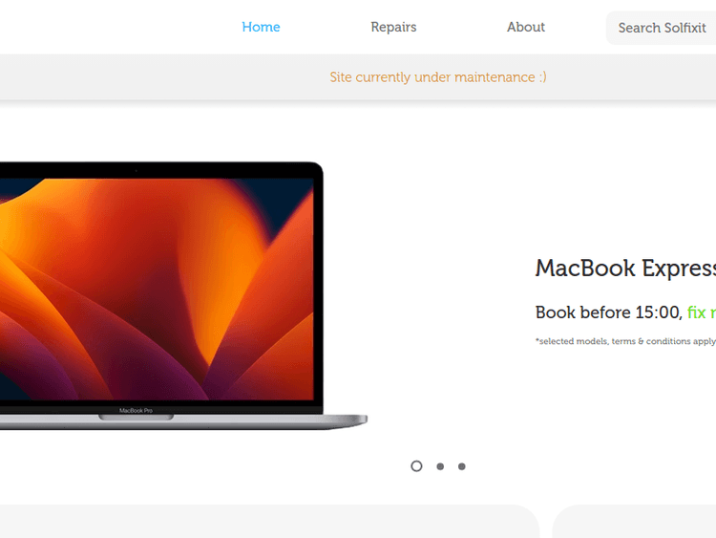Click the laptop's hinge notch
The height and width of the screenshot is (538, 716).
pyautogui.click(x=137, y=417)
